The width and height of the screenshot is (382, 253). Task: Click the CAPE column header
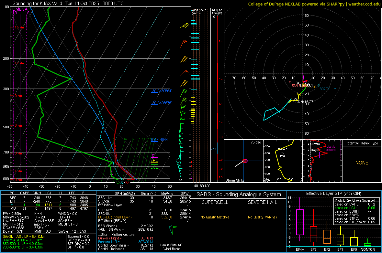tap(25, 193)
